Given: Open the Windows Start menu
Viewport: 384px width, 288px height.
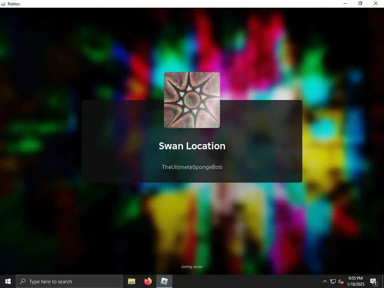Looking at the screenshot, I should (x=8, y=281).
